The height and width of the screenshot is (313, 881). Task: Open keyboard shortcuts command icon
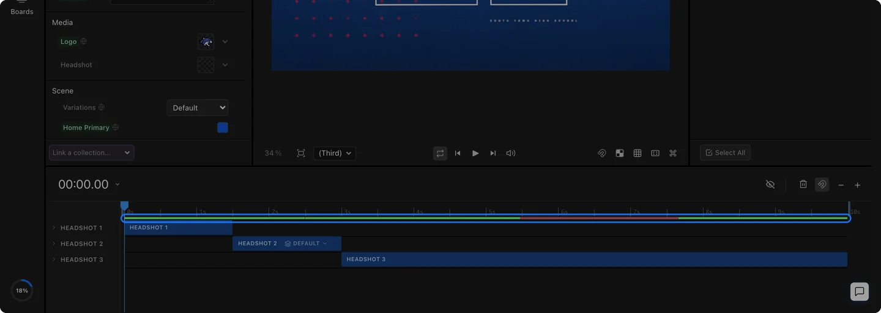pyautogui.click(x=673, y=153)
